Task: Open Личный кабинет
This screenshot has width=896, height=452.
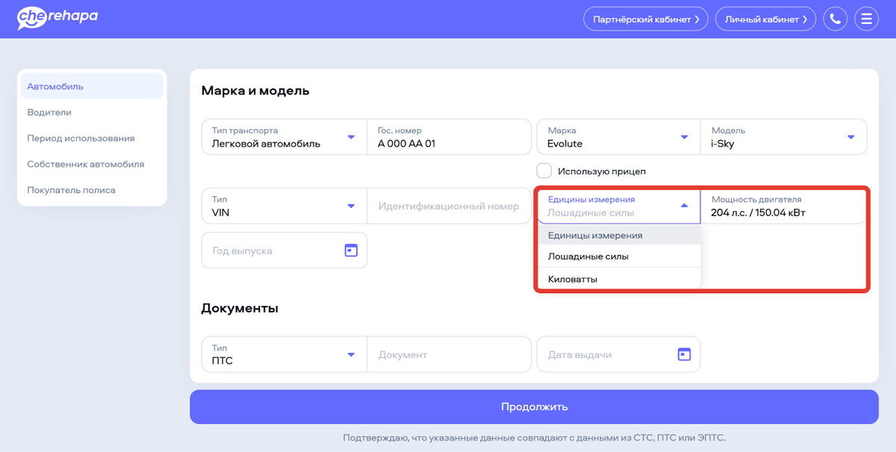Action: [x=766, y=19]
